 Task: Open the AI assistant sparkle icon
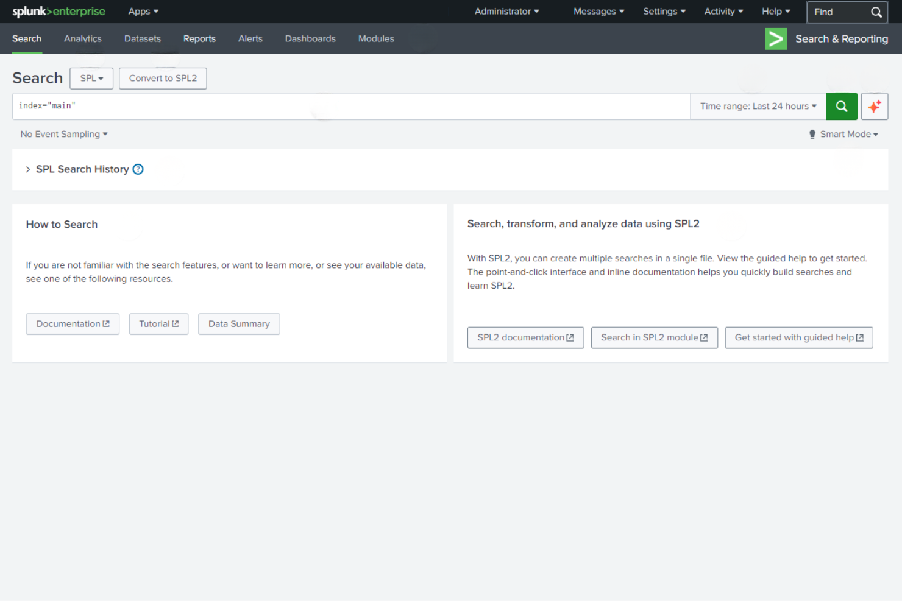(x=875, y=106)
